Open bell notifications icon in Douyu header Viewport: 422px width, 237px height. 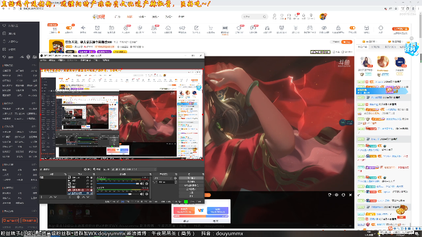pos(304,16)
